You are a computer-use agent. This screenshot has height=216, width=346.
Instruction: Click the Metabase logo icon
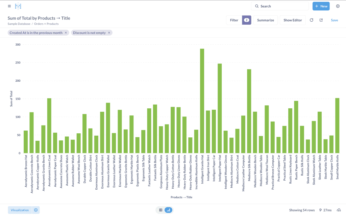coord(18,6)
